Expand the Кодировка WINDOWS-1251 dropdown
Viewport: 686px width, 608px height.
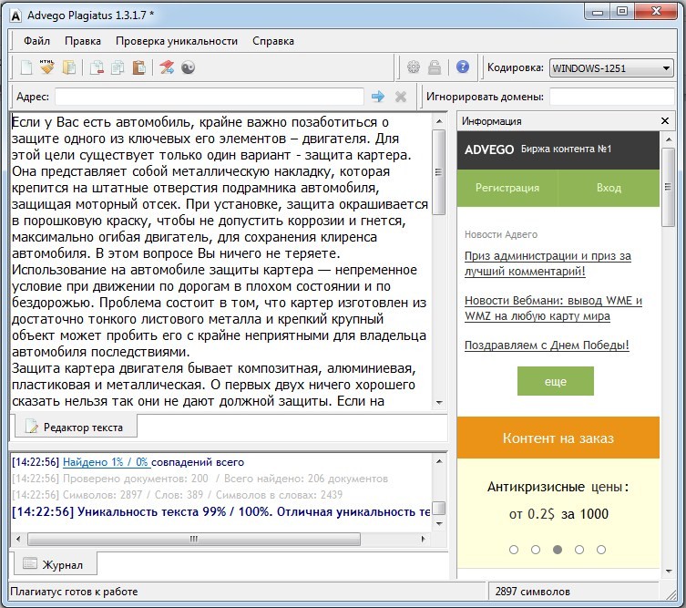coord(611,68)
